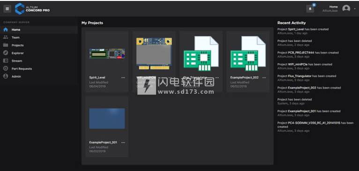This screenshot has height=171, width=359.
Task: Open the Spirit_Level more options menu
Action: pyautogui.click(x=123, y=78)
